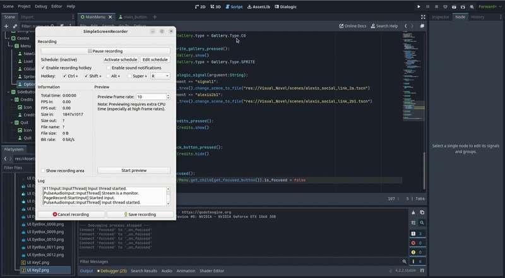Toggle standard messages filter in Output
505x278 pixels.
pyautogui.click(x=417, y=234)
